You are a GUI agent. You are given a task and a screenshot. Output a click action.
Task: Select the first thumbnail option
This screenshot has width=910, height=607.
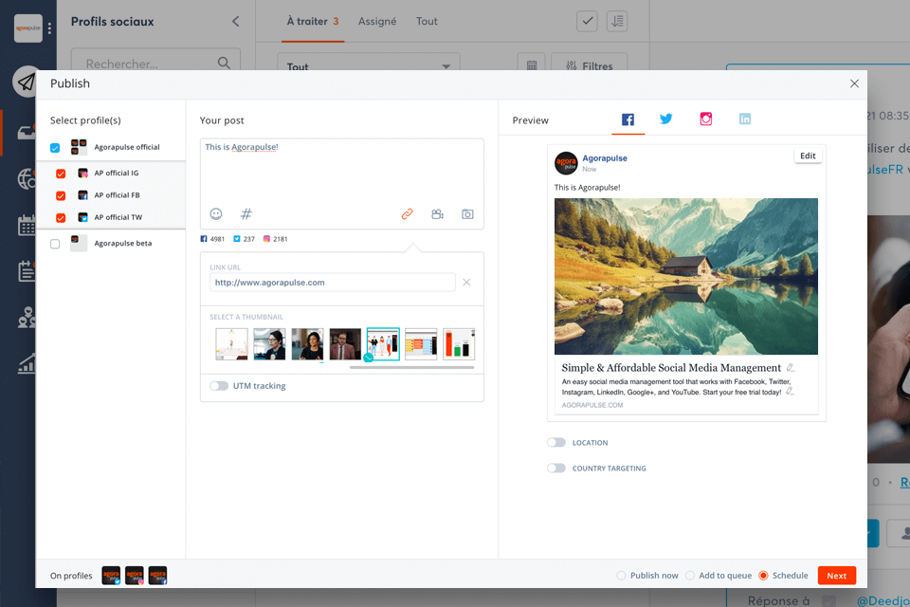coord(231,344)
